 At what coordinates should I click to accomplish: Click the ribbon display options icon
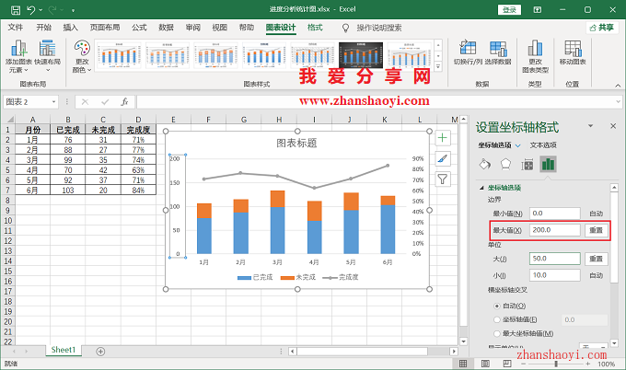coord(538,9)
